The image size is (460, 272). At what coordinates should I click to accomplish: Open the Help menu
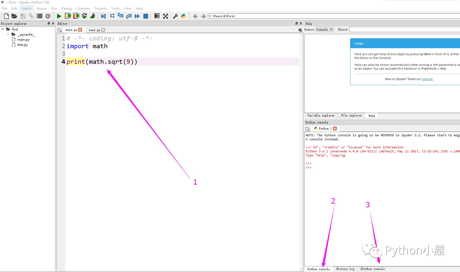(139, 8)
